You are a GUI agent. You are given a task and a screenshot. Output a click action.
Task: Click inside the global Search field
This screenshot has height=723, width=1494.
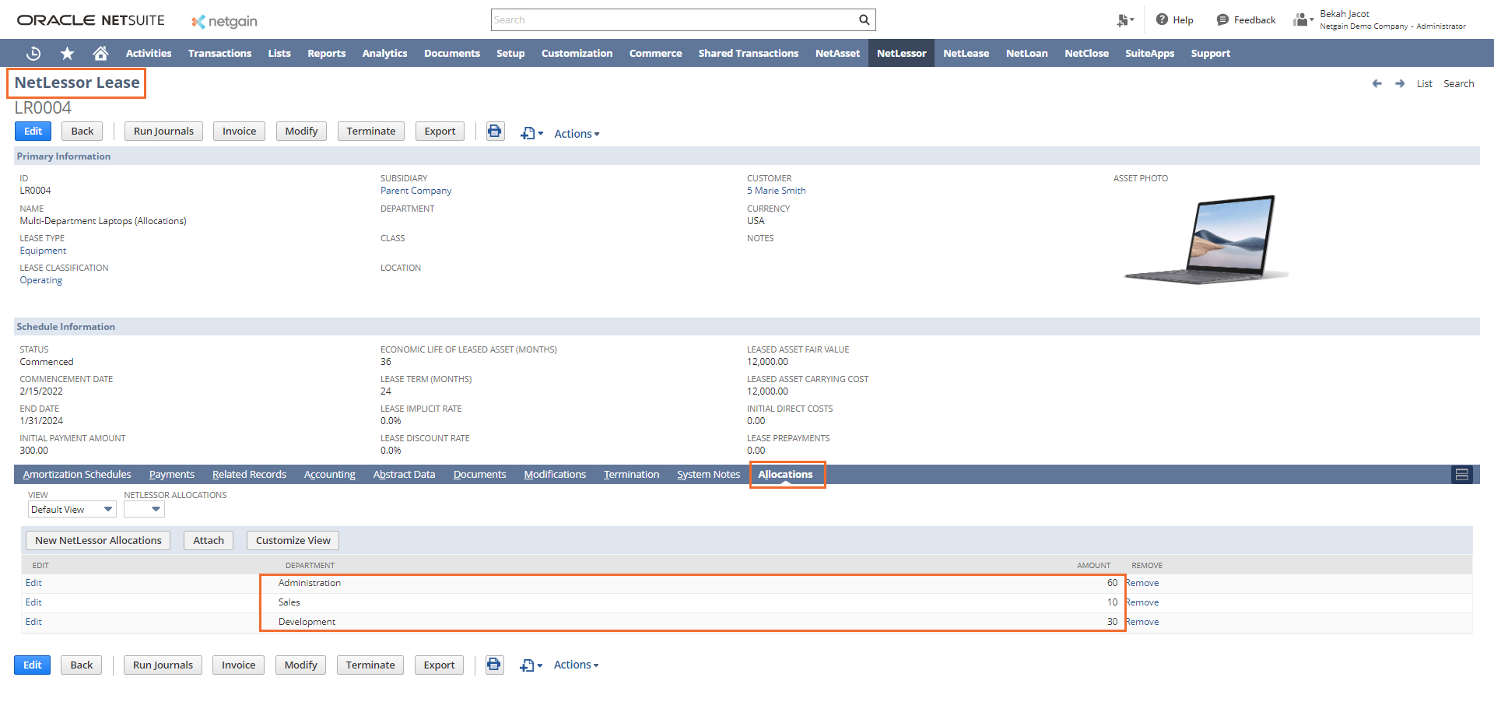pos(673,19)
